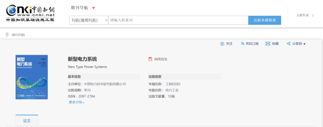The image size is (323, 127).
Task: Click the New Type Power Systems subtitle
Action: (x=87, y=67)
